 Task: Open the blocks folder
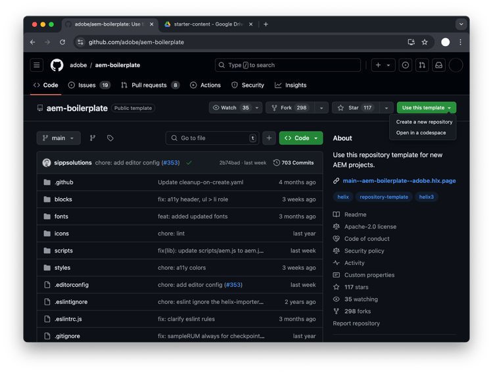[x=63, y=199]
